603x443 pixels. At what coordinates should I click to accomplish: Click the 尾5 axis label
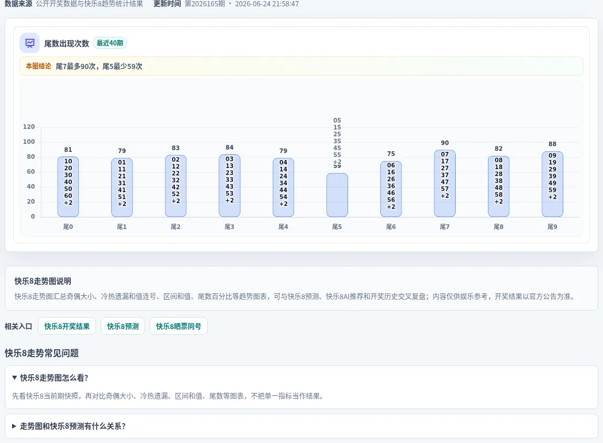(337, 227)
